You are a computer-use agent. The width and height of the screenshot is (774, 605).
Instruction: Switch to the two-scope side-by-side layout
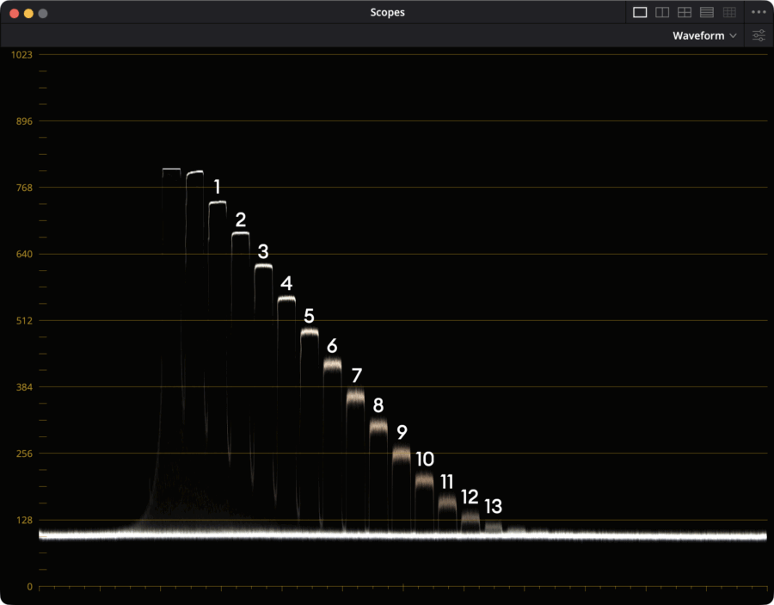(x=661, y=11)
